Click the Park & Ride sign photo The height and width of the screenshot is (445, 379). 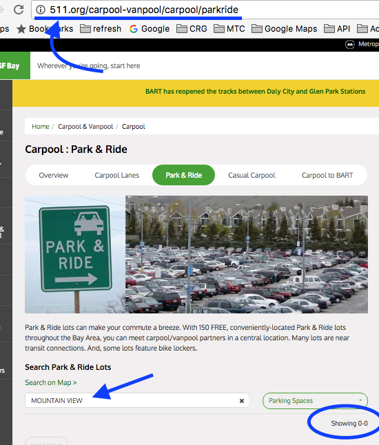75,254
